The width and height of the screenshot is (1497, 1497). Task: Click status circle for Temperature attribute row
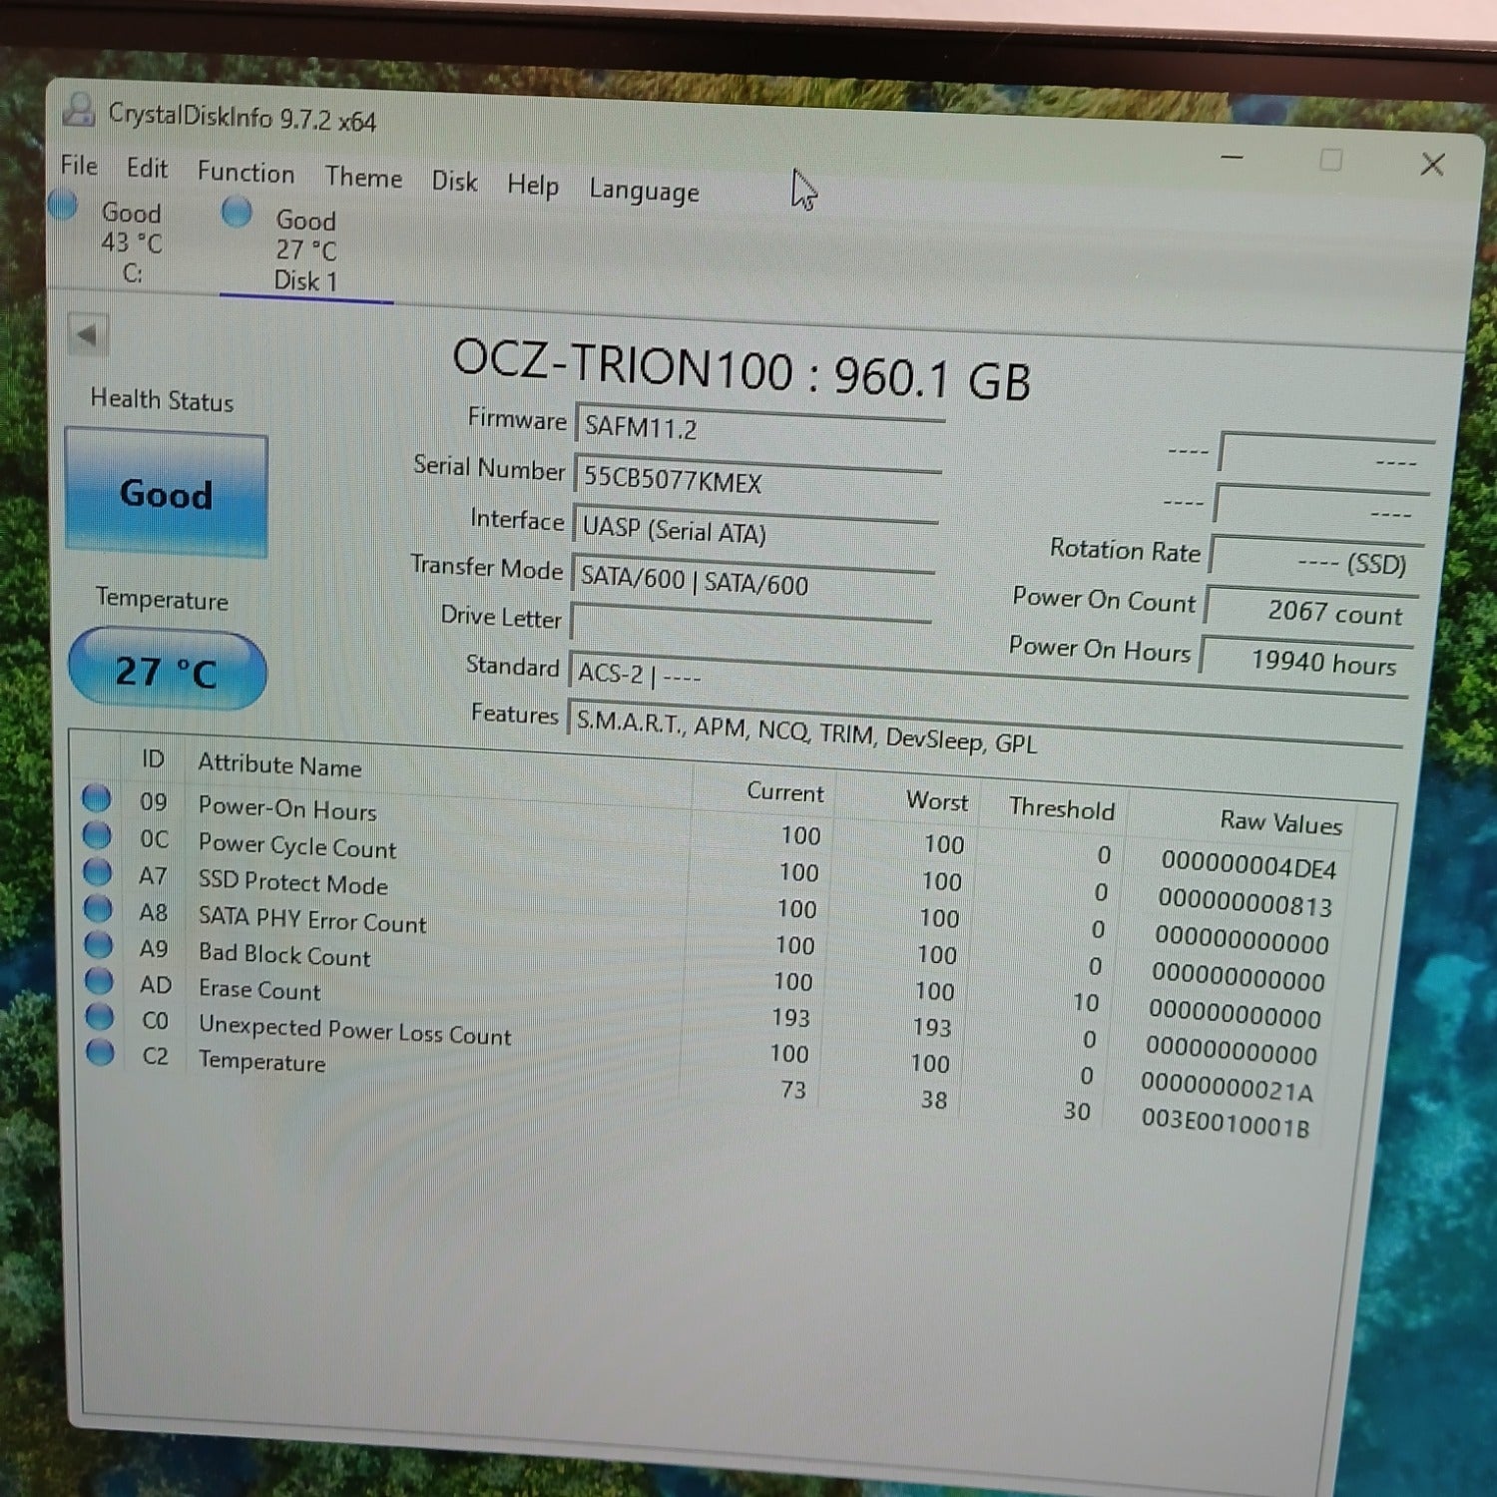coord(100,1051)
